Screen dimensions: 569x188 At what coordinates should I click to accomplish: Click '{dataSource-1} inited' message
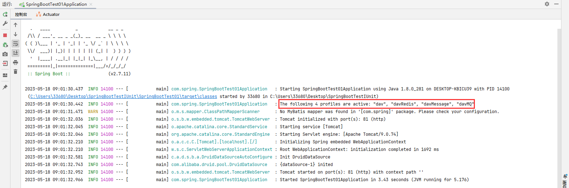click(306, 165)
